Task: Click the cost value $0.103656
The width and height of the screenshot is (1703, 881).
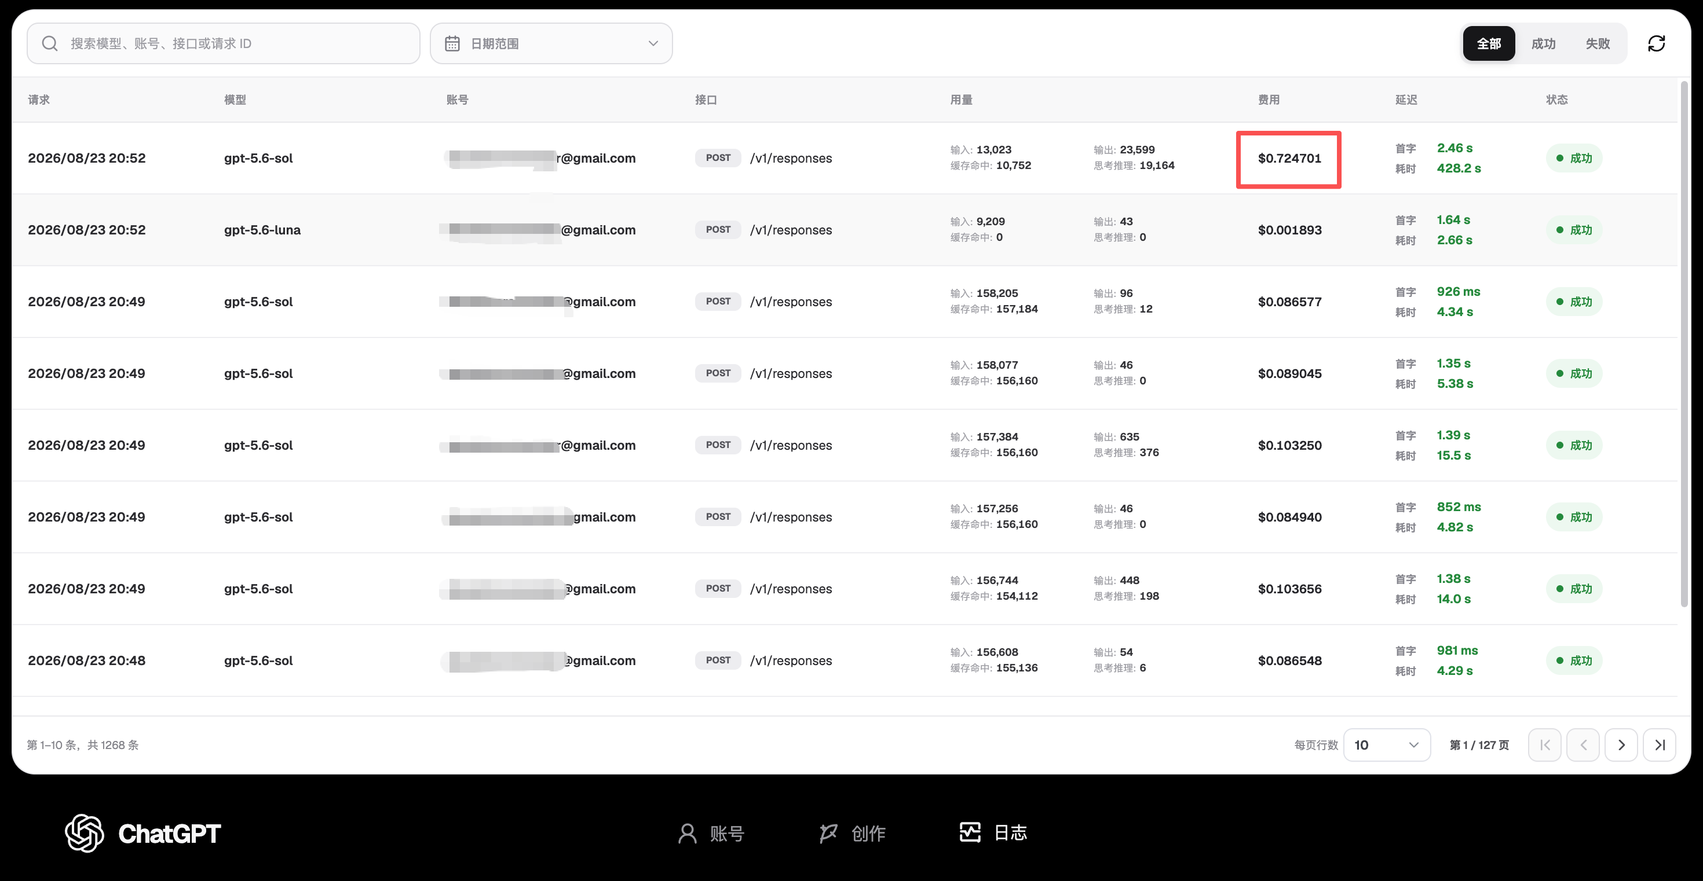Action: 1289,589
